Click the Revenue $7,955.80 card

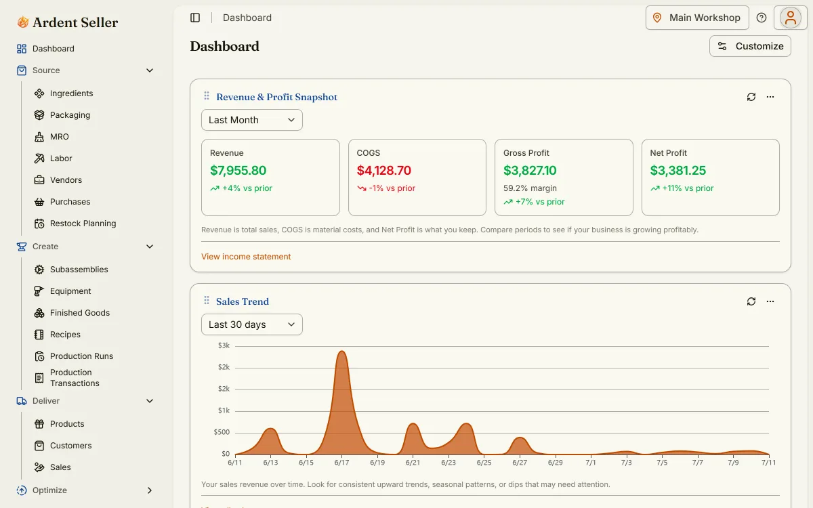(270, 177)
